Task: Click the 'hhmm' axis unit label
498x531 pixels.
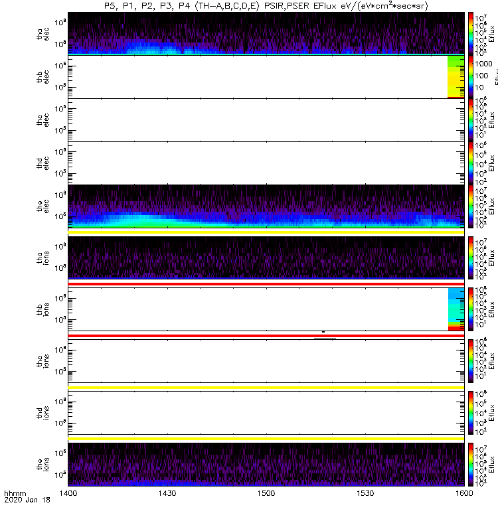Action: pos(15,493)
